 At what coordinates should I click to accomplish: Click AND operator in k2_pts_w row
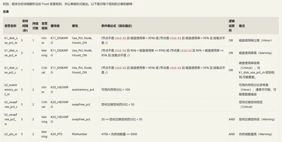(232, 134)
